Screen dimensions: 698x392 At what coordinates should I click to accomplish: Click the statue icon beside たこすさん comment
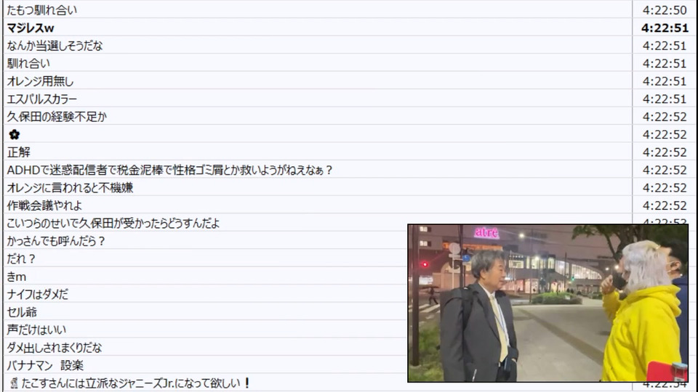coord(14,383)
